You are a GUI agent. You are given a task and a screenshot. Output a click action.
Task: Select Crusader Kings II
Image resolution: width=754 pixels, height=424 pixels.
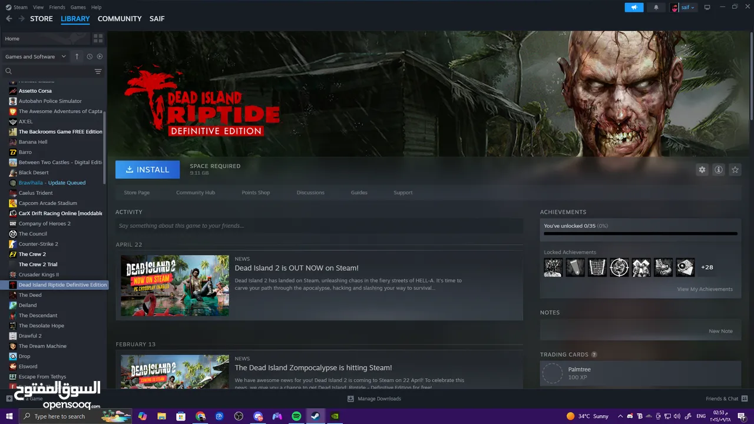point(39,274)
